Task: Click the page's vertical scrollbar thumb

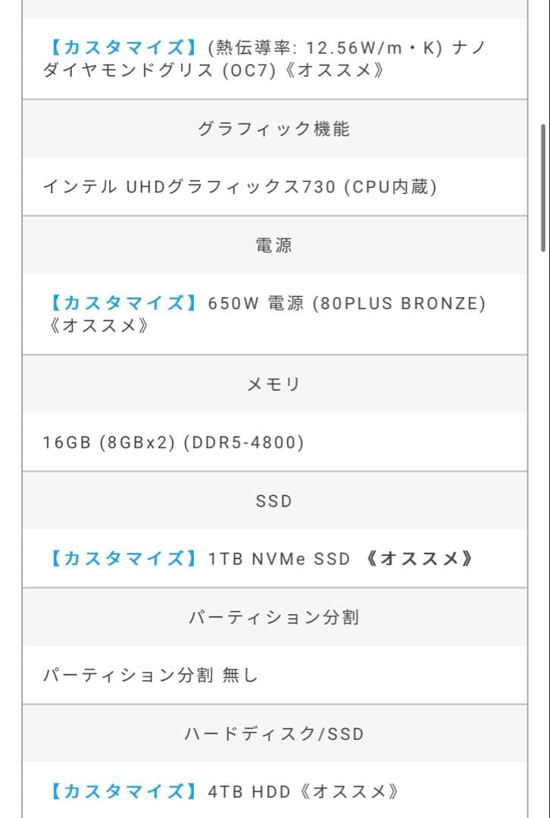Action: [x=542, y=188]
